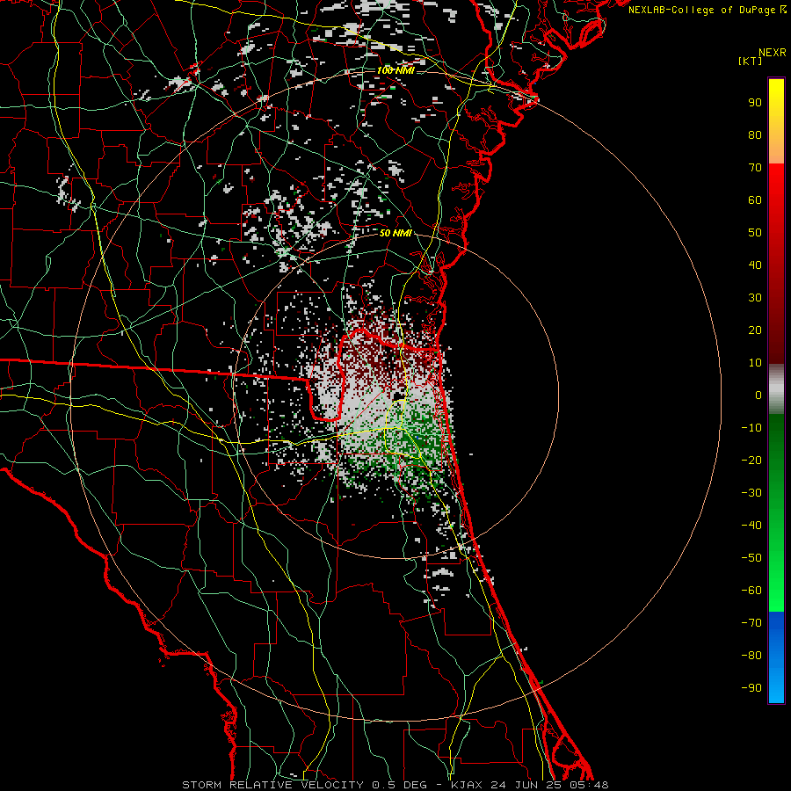Click the 60 value on the velocity scale

[x=755, y=200]
